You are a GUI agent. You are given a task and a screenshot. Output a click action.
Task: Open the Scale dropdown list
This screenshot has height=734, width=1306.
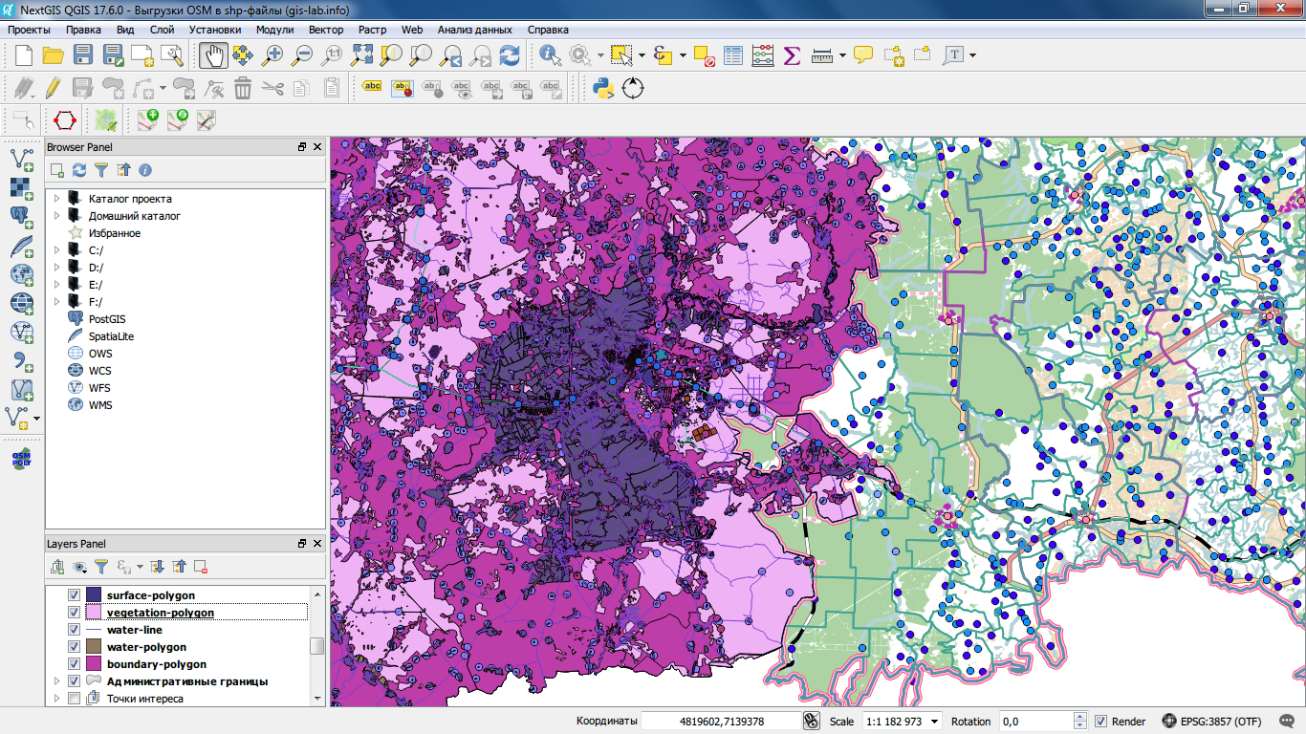pyautogui.click(x=934, y=722)
